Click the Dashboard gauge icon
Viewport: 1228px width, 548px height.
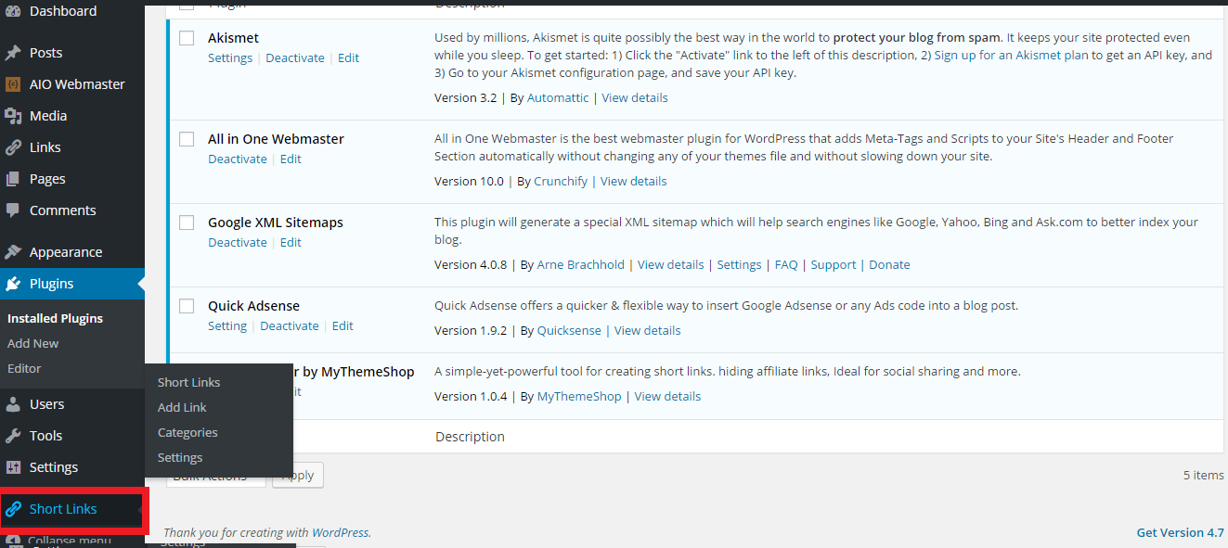pyautogui.click(x=13, y=11)
